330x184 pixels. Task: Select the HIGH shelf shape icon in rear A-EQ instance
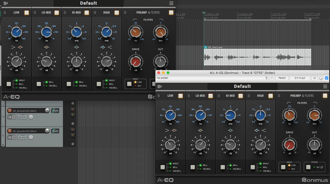[x=110, y=47]
